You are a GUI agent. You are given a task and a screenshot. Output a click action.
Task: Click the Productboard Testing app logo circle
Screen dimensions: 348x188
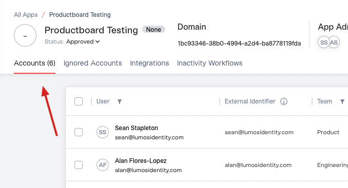click(x=25, y=35)
